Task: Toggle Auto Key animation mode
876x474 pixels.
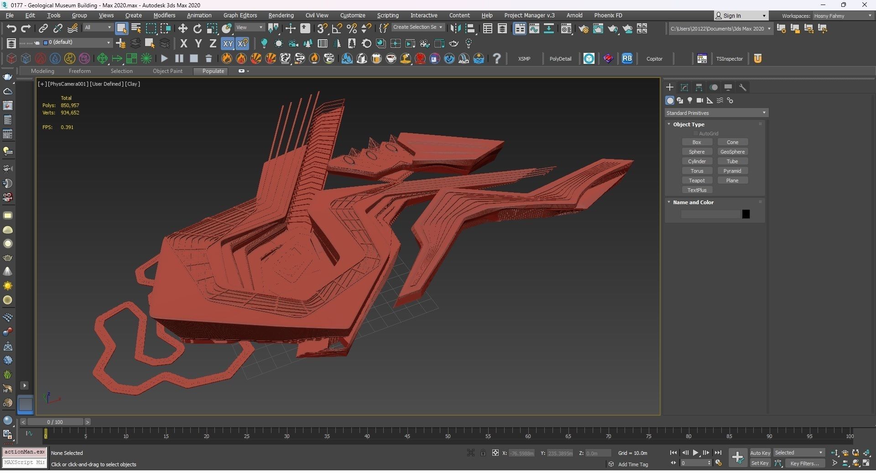Action: (x=760, y=453)
